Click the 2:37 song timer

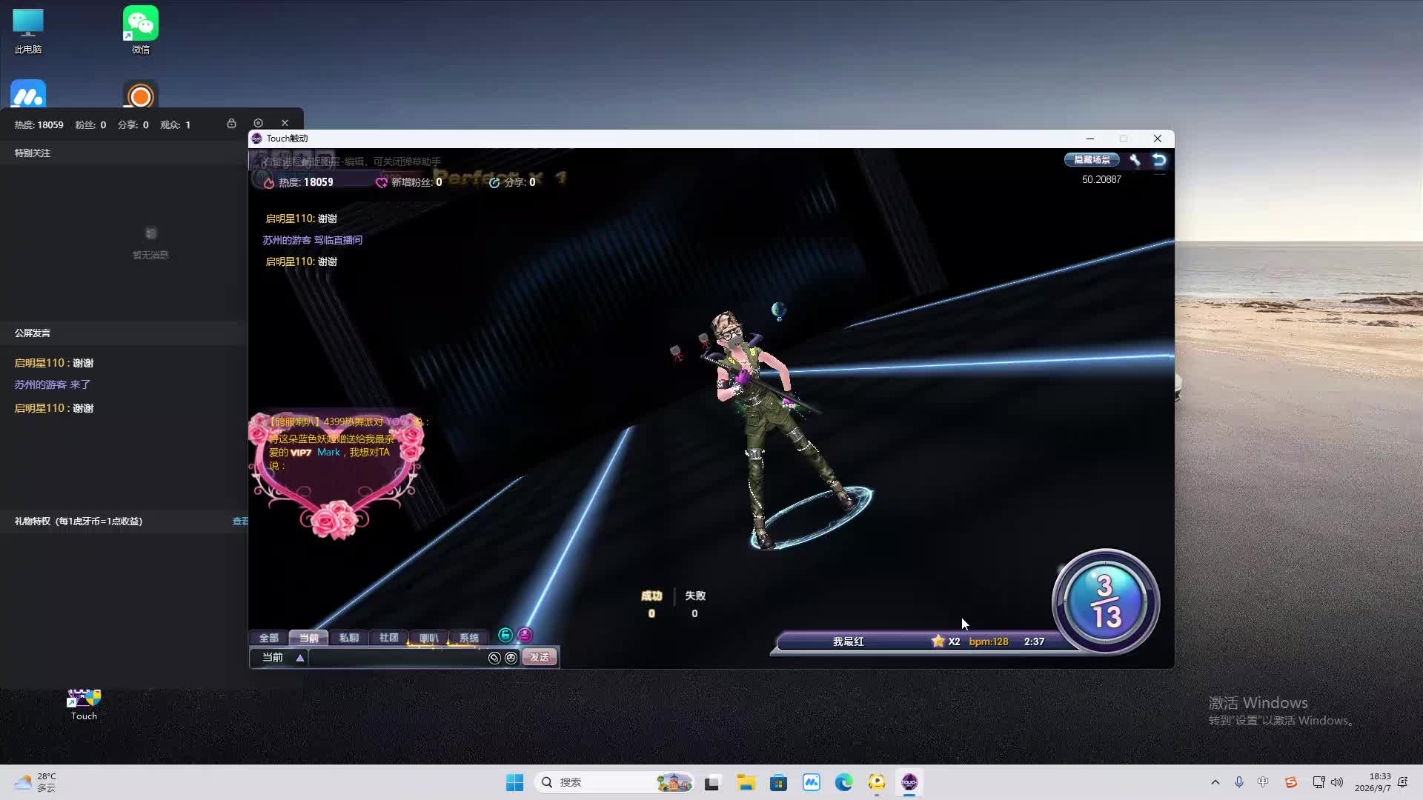click(1035, 641)
